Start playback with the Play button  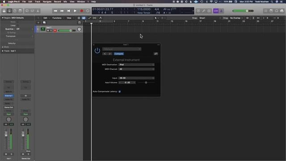75,11
